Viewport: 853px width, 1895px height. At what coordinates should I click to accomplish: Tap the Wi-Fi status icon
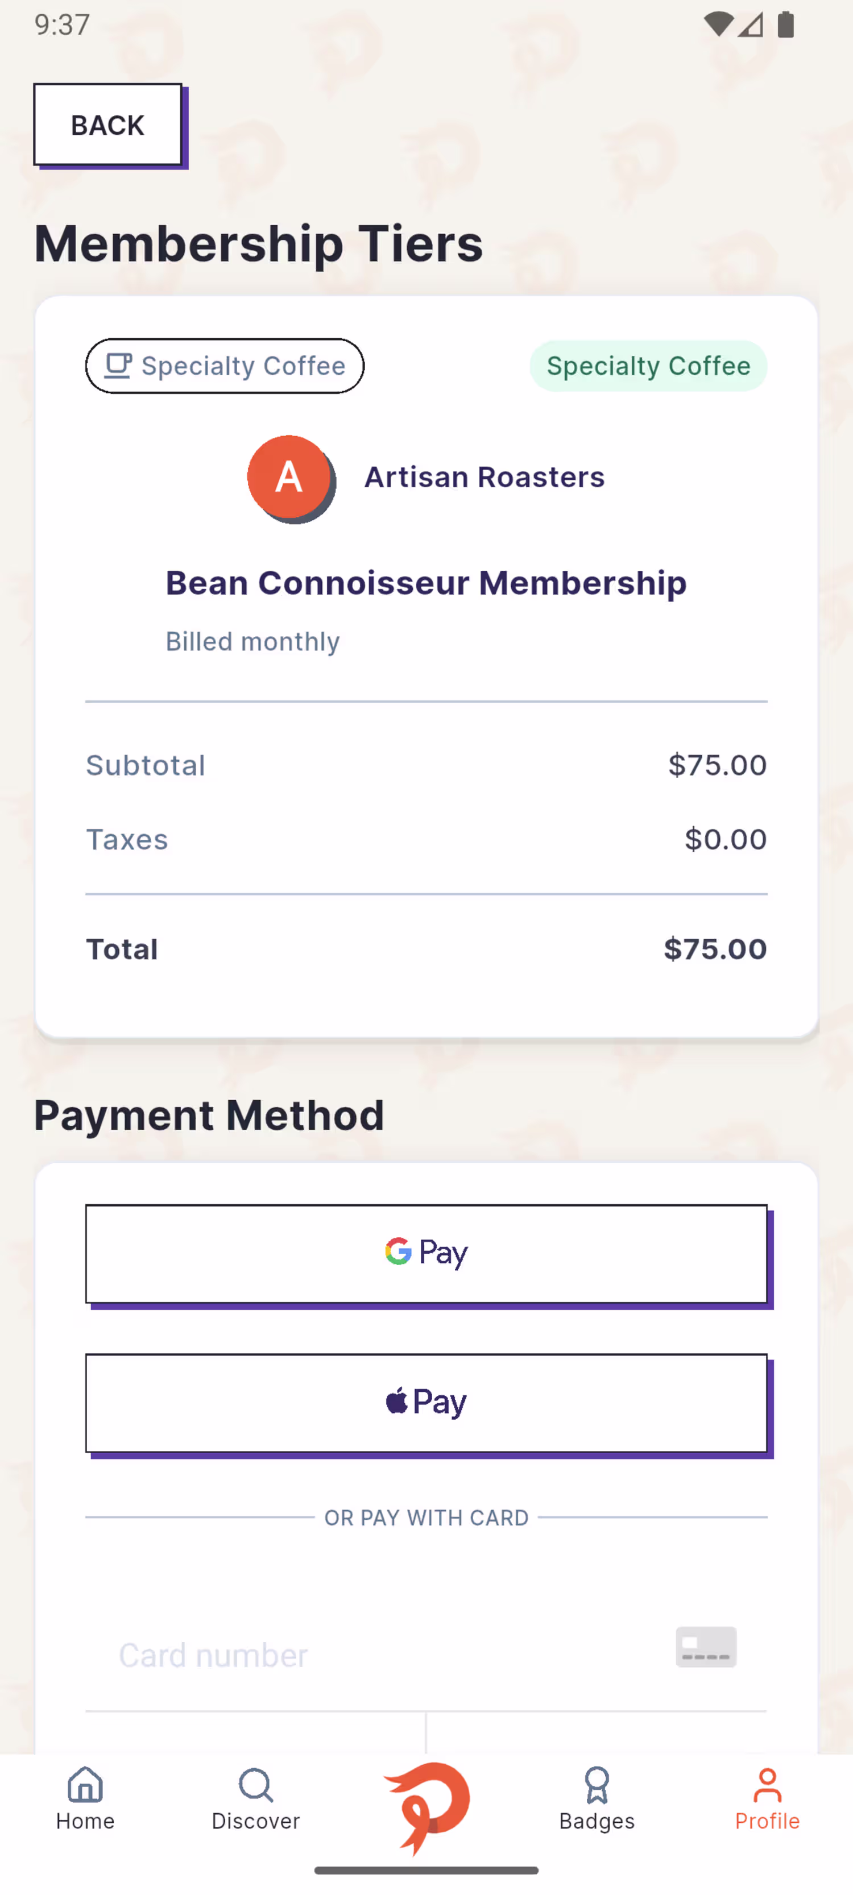[x=717, y=25]
